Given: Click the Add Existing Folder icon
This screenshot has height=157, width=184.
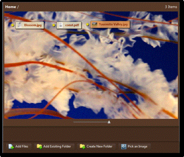Looking at the screenshot, I should pyautogui.click(x=39, y=146).
